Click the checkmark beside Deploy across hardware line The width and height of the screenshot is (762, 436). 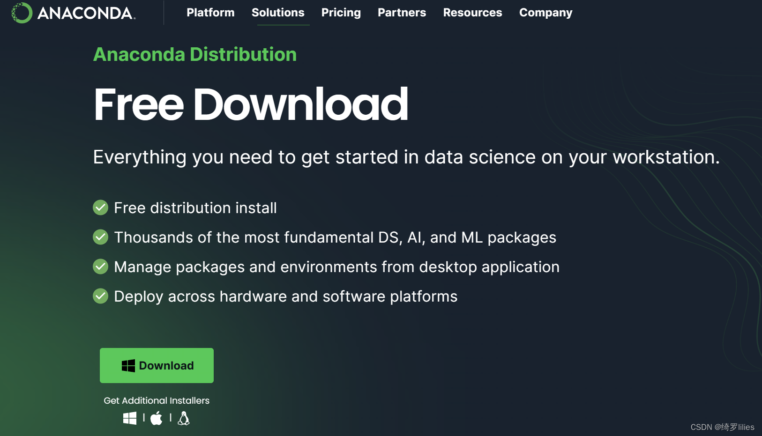point(100,296)
